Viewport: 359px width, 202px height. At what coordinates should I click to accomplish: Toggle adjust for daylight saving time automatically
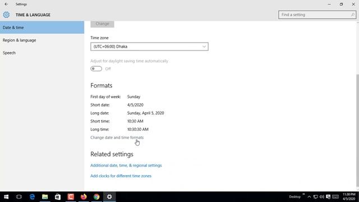pyautogui.click(x=96, y=68)
